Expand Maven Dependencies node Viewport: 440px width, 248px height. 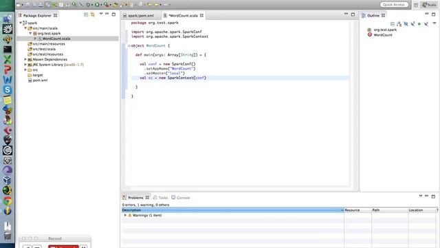[25, 59]
